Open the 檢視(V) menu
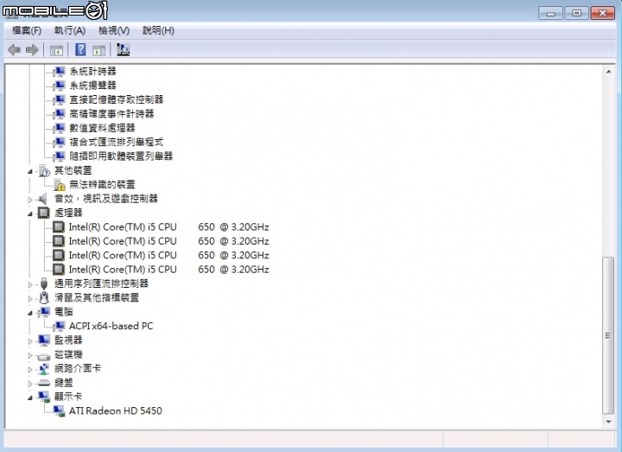The width and height of the screenshot is (622, 452). (x=114, y=30)
